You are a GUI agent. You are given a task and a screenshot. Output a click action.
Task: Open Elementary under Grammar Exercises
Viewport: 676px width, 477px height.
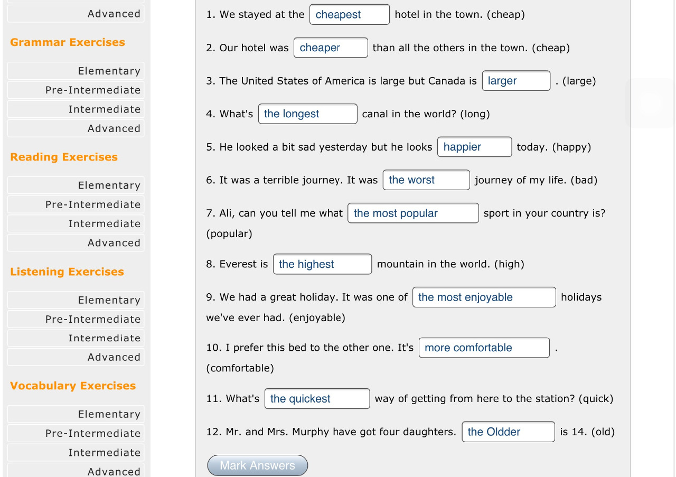click(x=76, y=71)
